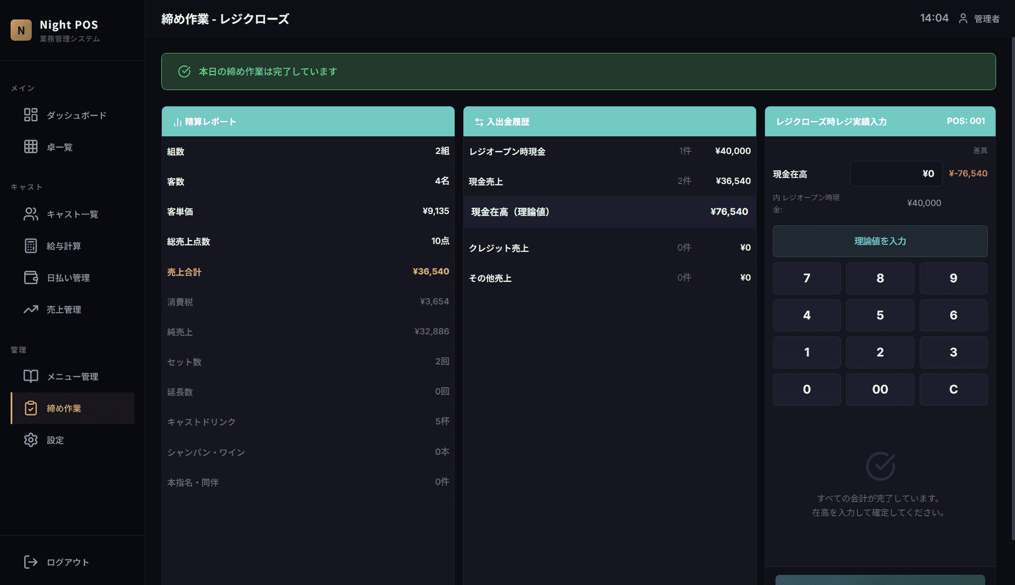Click the クレジット売上 row
This screenshot has height=585, width=1015.
[x=610, y=248]
